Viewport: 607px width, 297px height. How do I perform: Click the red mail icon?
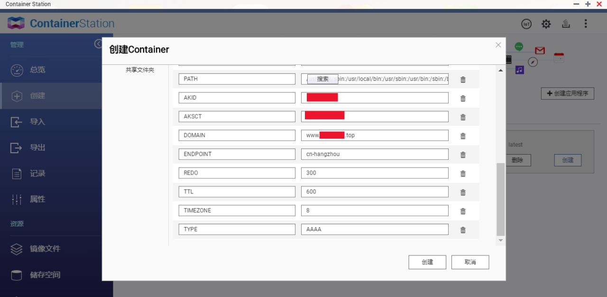click(540, 51)
